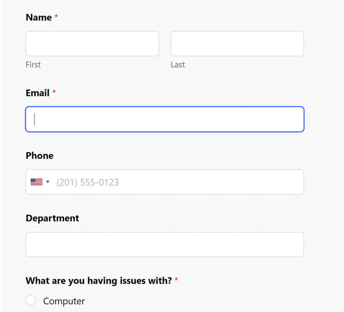Click the First sublabel under the name box
Image resolution: width=344 pixels, height=312 pixels.
[x=33, y=64]
